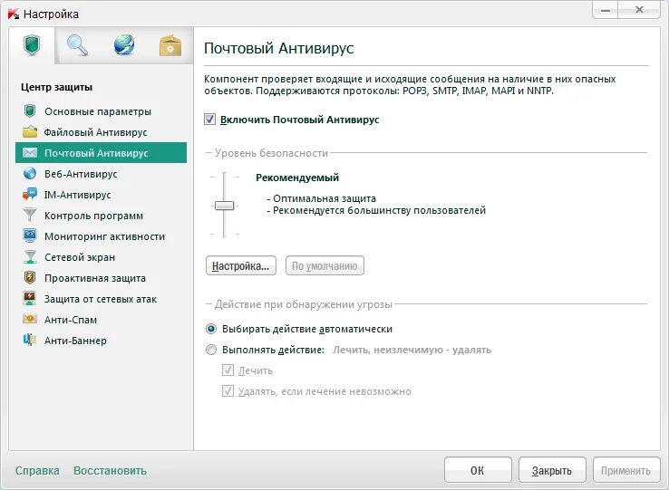This screenshot has height=490, width=669.
Task: Click the shield icon beside Основные параметры
Action: click(x=29, y=111)
